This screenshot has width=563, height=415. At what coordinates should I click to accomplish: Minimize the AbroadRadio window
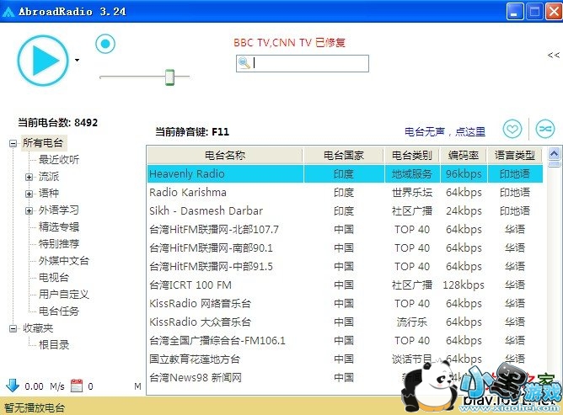514,12
